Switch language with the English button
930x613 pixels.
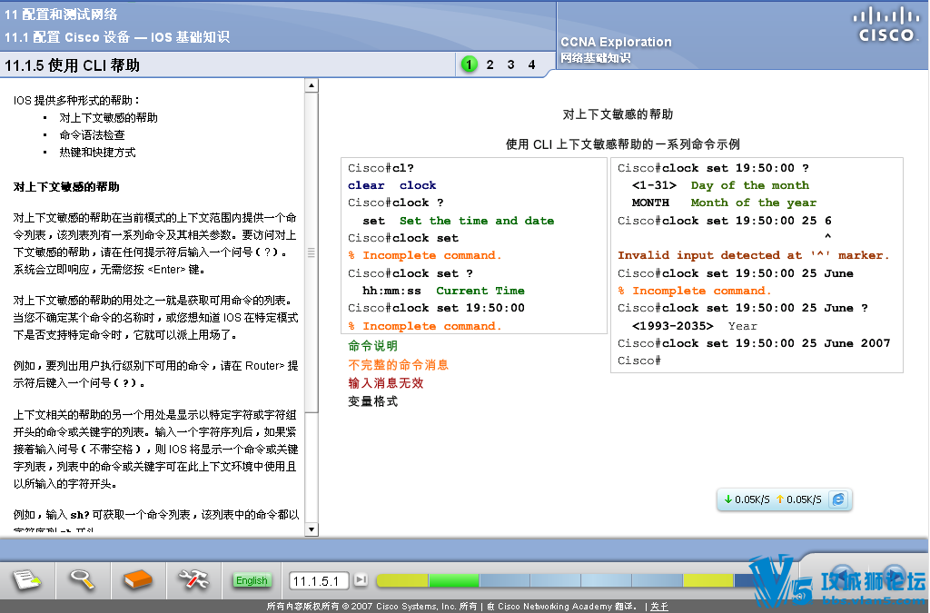(252, 580)
